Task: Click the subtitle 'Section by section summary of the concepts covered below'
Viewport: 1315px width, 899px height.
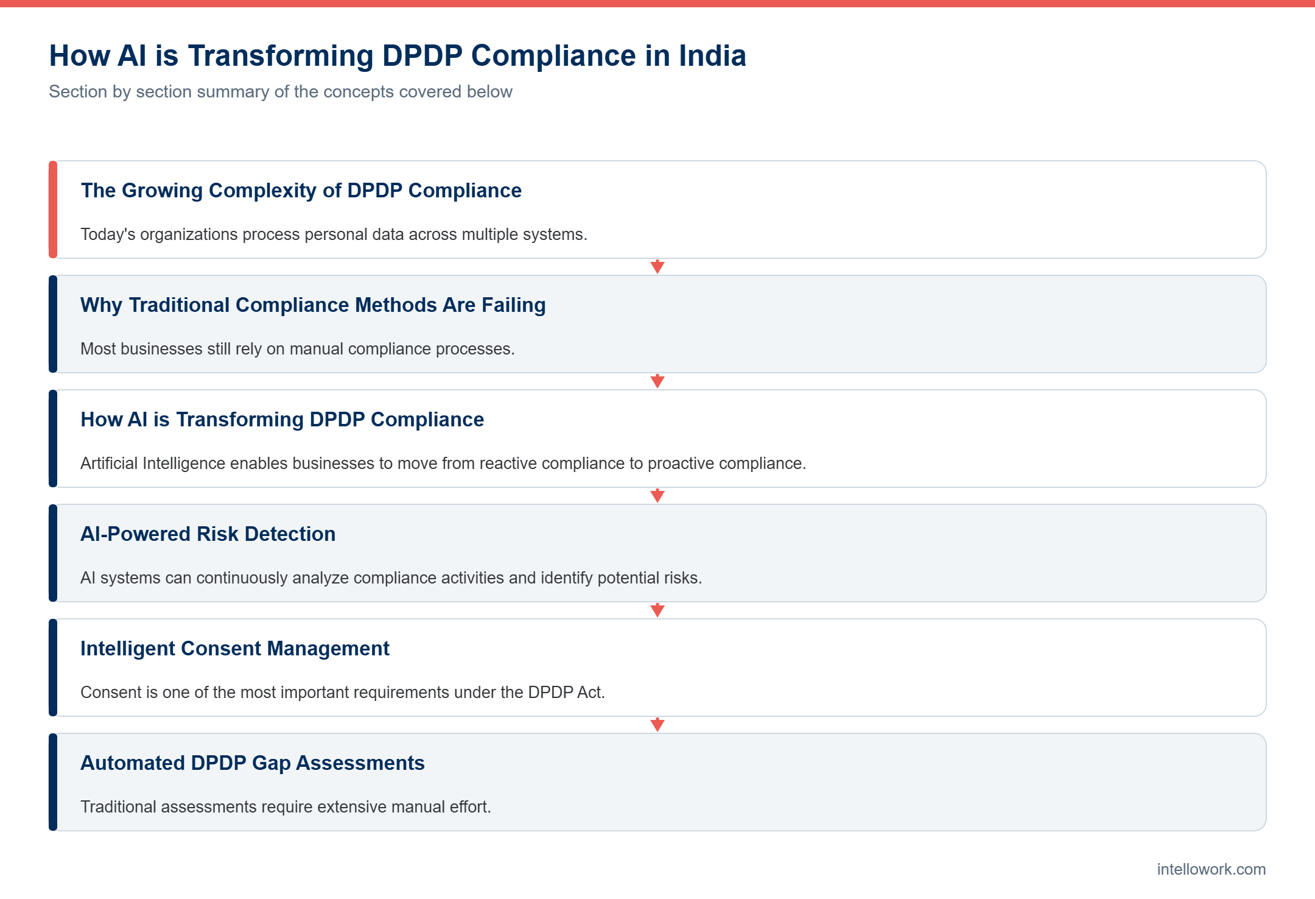Action: [x=281, y=91]
